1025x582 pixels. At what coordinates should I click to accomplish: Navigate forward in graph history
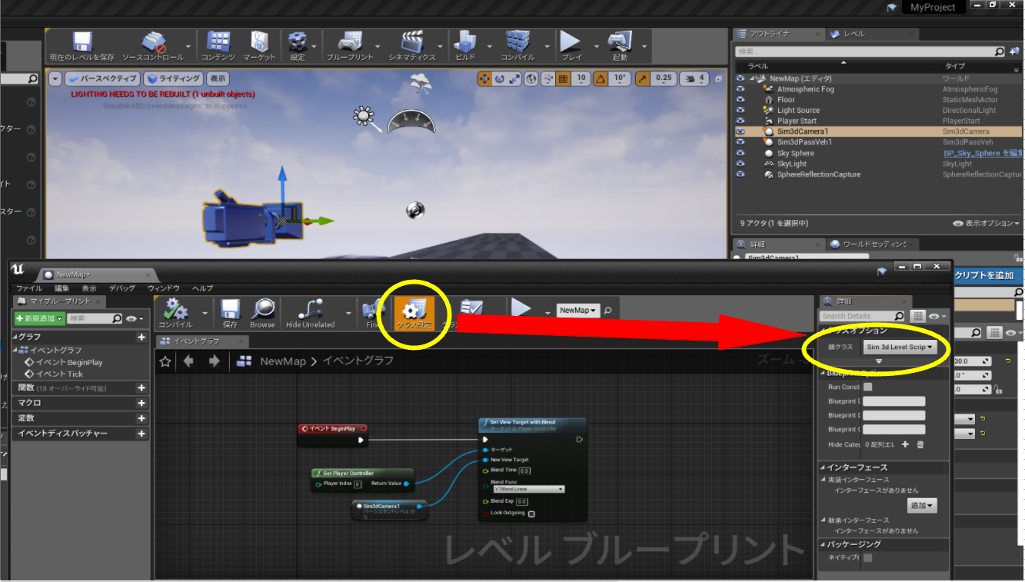point(214,361)
